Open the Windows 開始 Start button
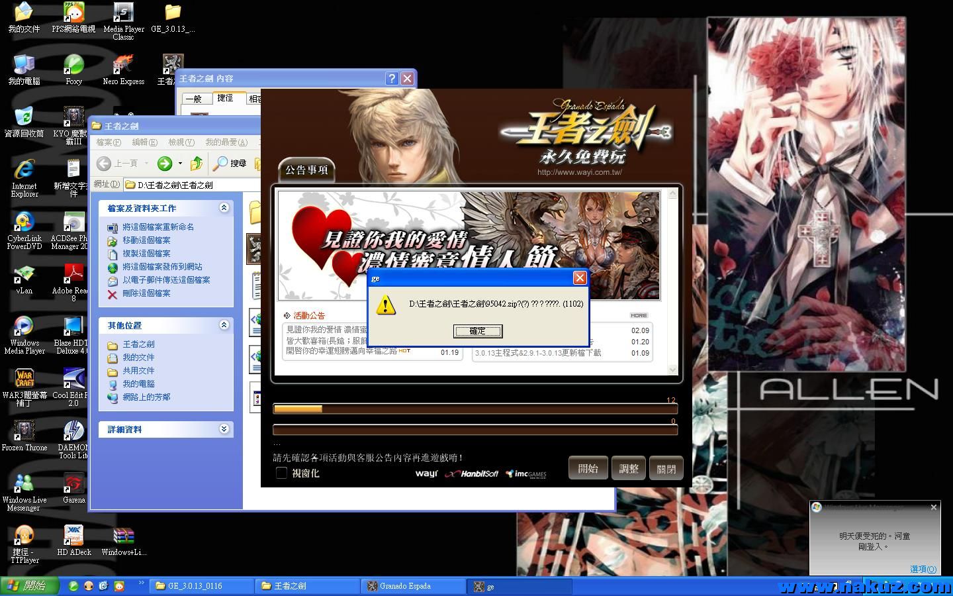The height and width of the screenshot is (596, 953). (x=30, y=585)
